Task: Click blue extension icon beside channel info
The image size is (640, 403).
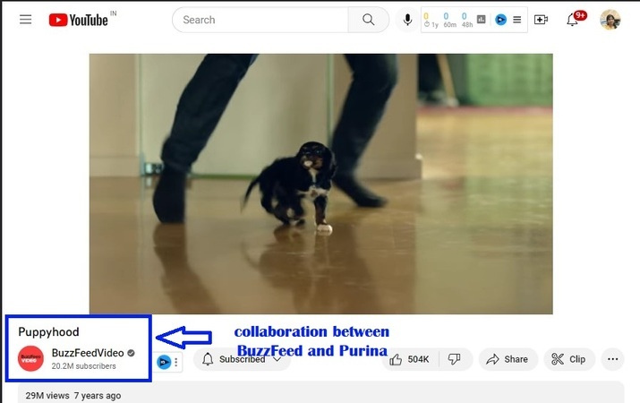Action: pos(164,362)
